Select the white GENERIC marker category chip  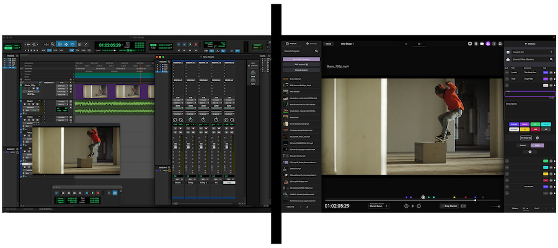pos(514,130)
